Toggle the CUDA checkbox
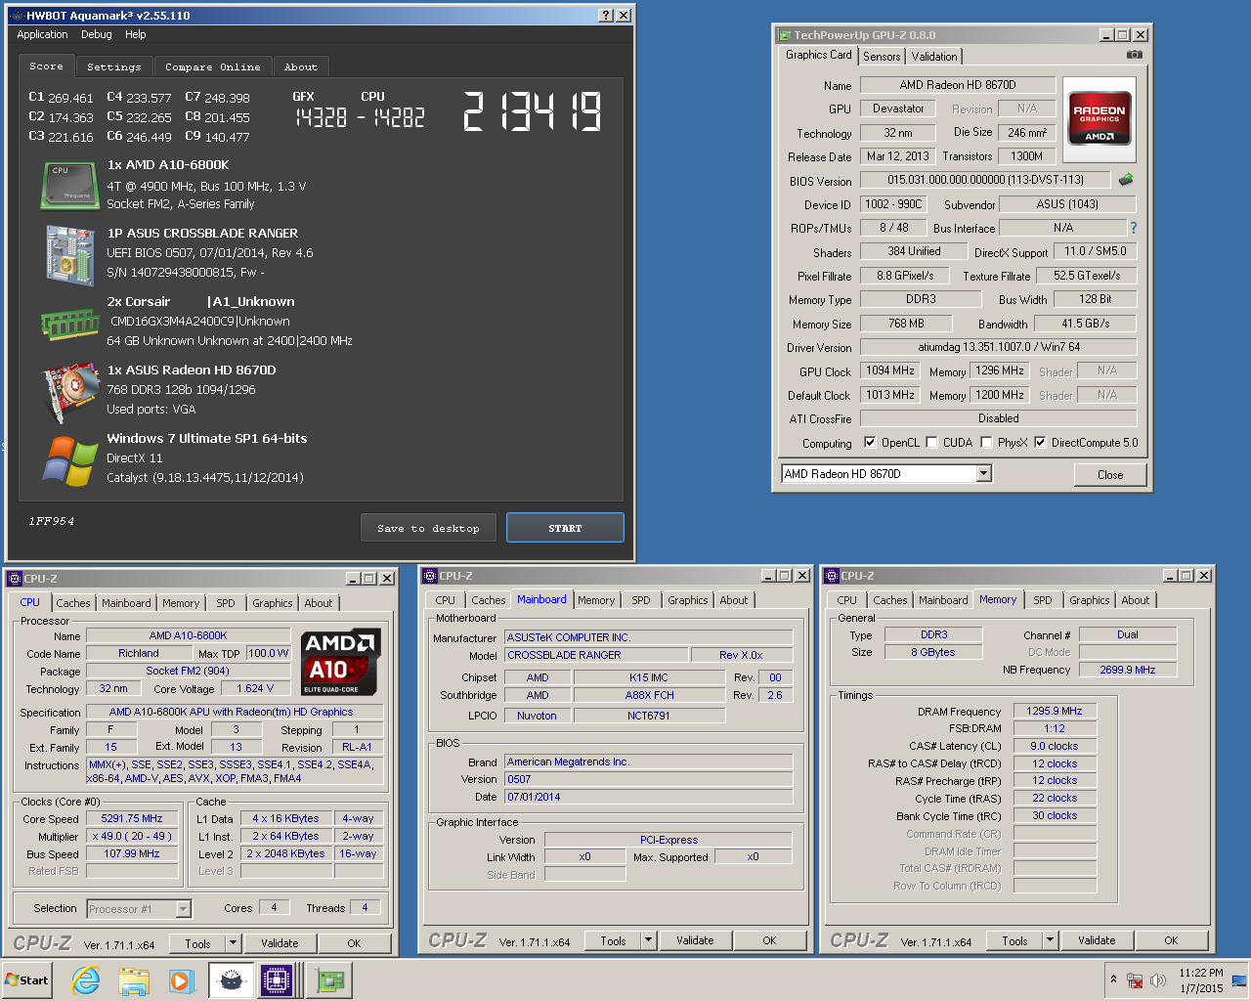Image resolution: width=1251 pixels, height=1001 pixels. (931, 443)
